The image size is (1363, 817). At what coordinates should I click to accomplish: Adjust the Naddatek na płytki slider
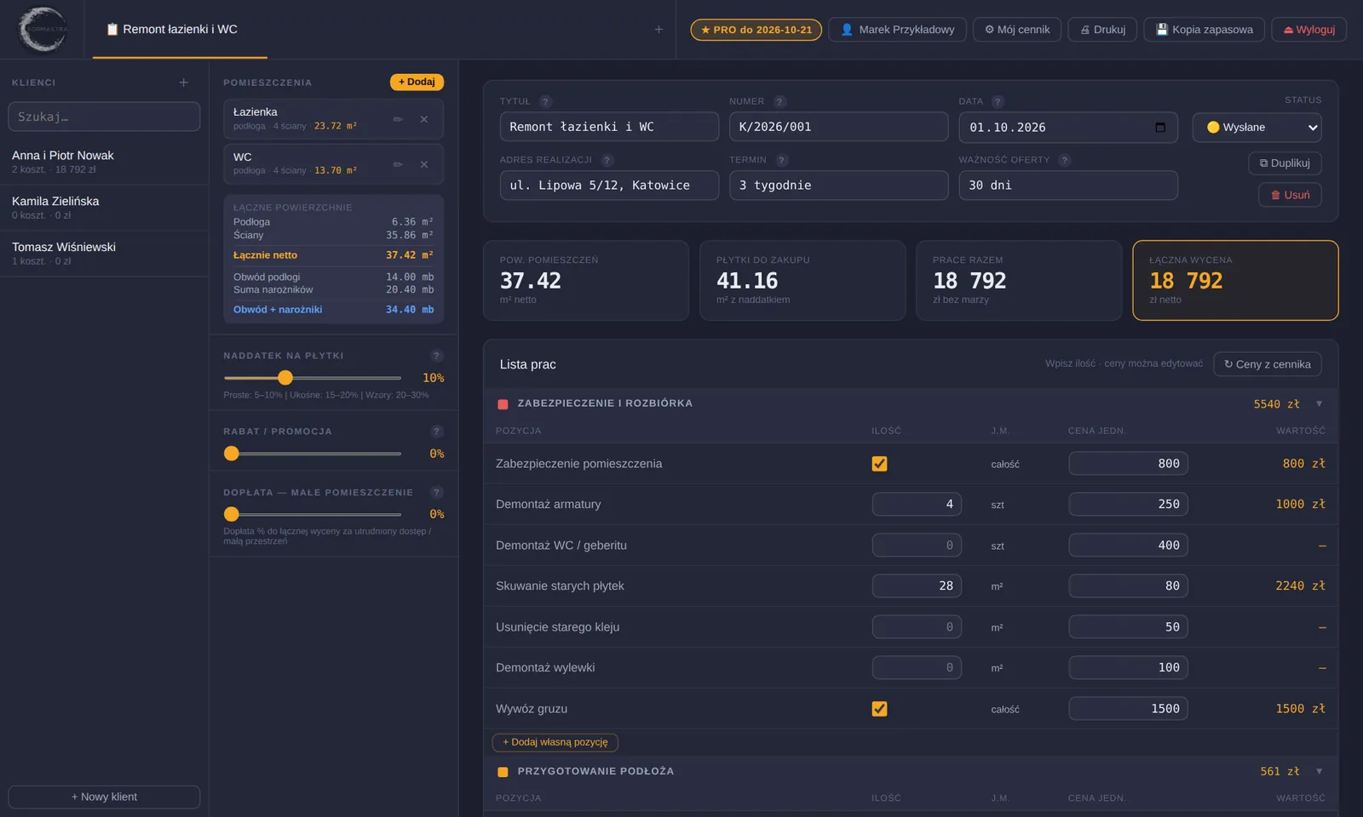point(312,378)
